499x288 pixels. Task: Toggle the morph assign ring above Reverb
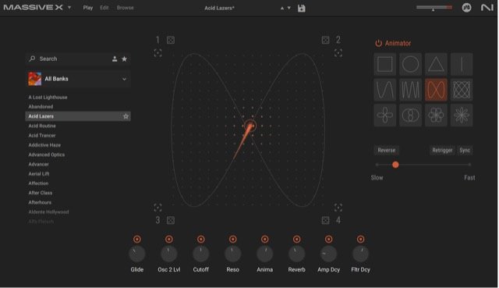[x=296, y=240]
